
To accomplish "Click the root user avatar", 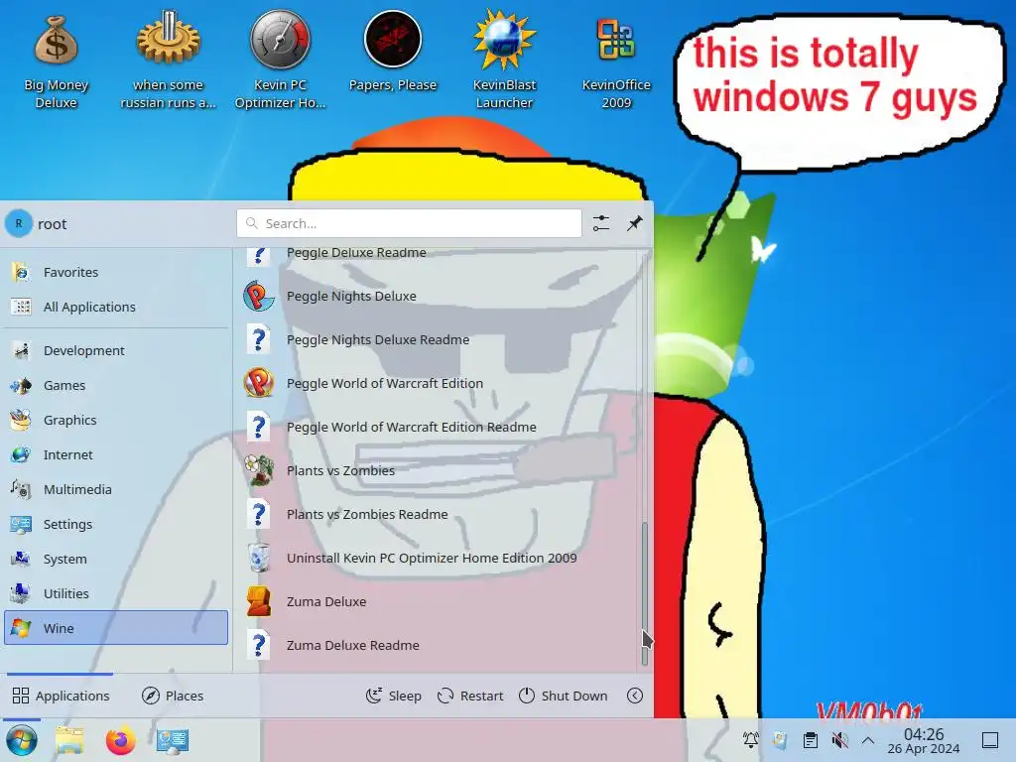I will point(19,223).
